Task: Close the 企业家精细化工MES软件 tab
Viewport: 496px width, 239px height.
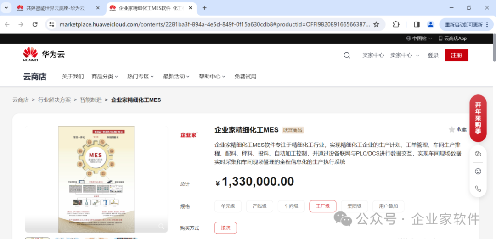Action: click(x=191, y=8)
